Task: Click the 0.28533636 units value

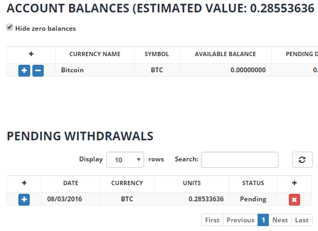Action: (x=206, y=199)
